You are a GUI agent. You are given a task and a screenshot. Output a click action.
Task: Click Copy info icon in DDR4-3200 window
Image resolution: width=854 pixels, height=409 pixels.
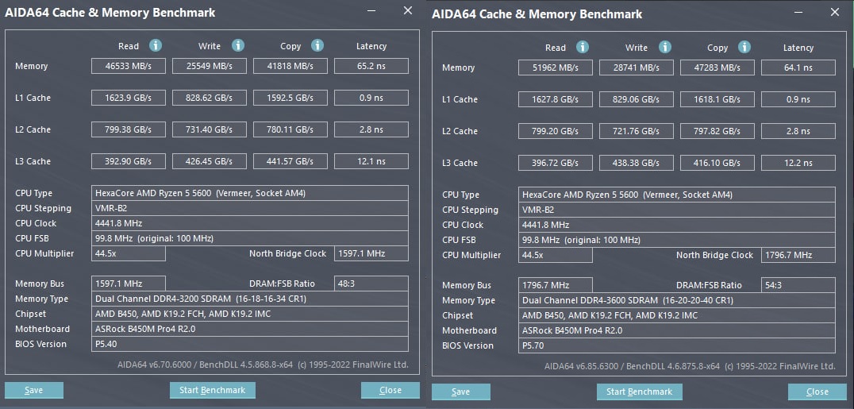317,46
